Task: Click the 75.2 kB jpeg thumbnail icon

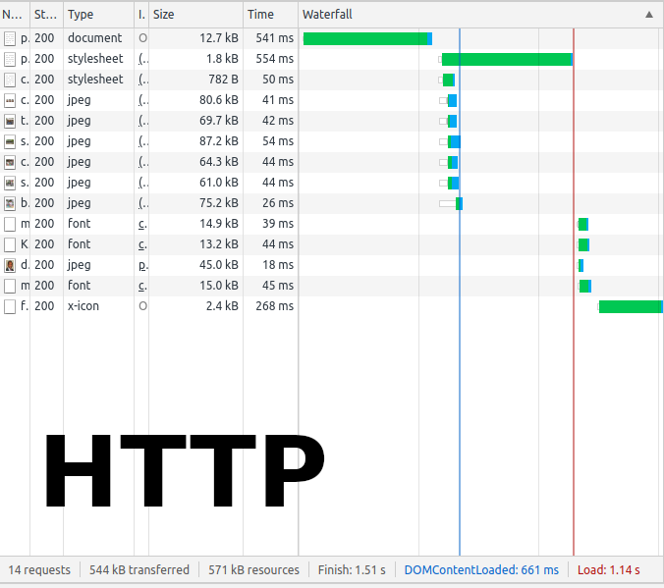Action: point(10,204)
